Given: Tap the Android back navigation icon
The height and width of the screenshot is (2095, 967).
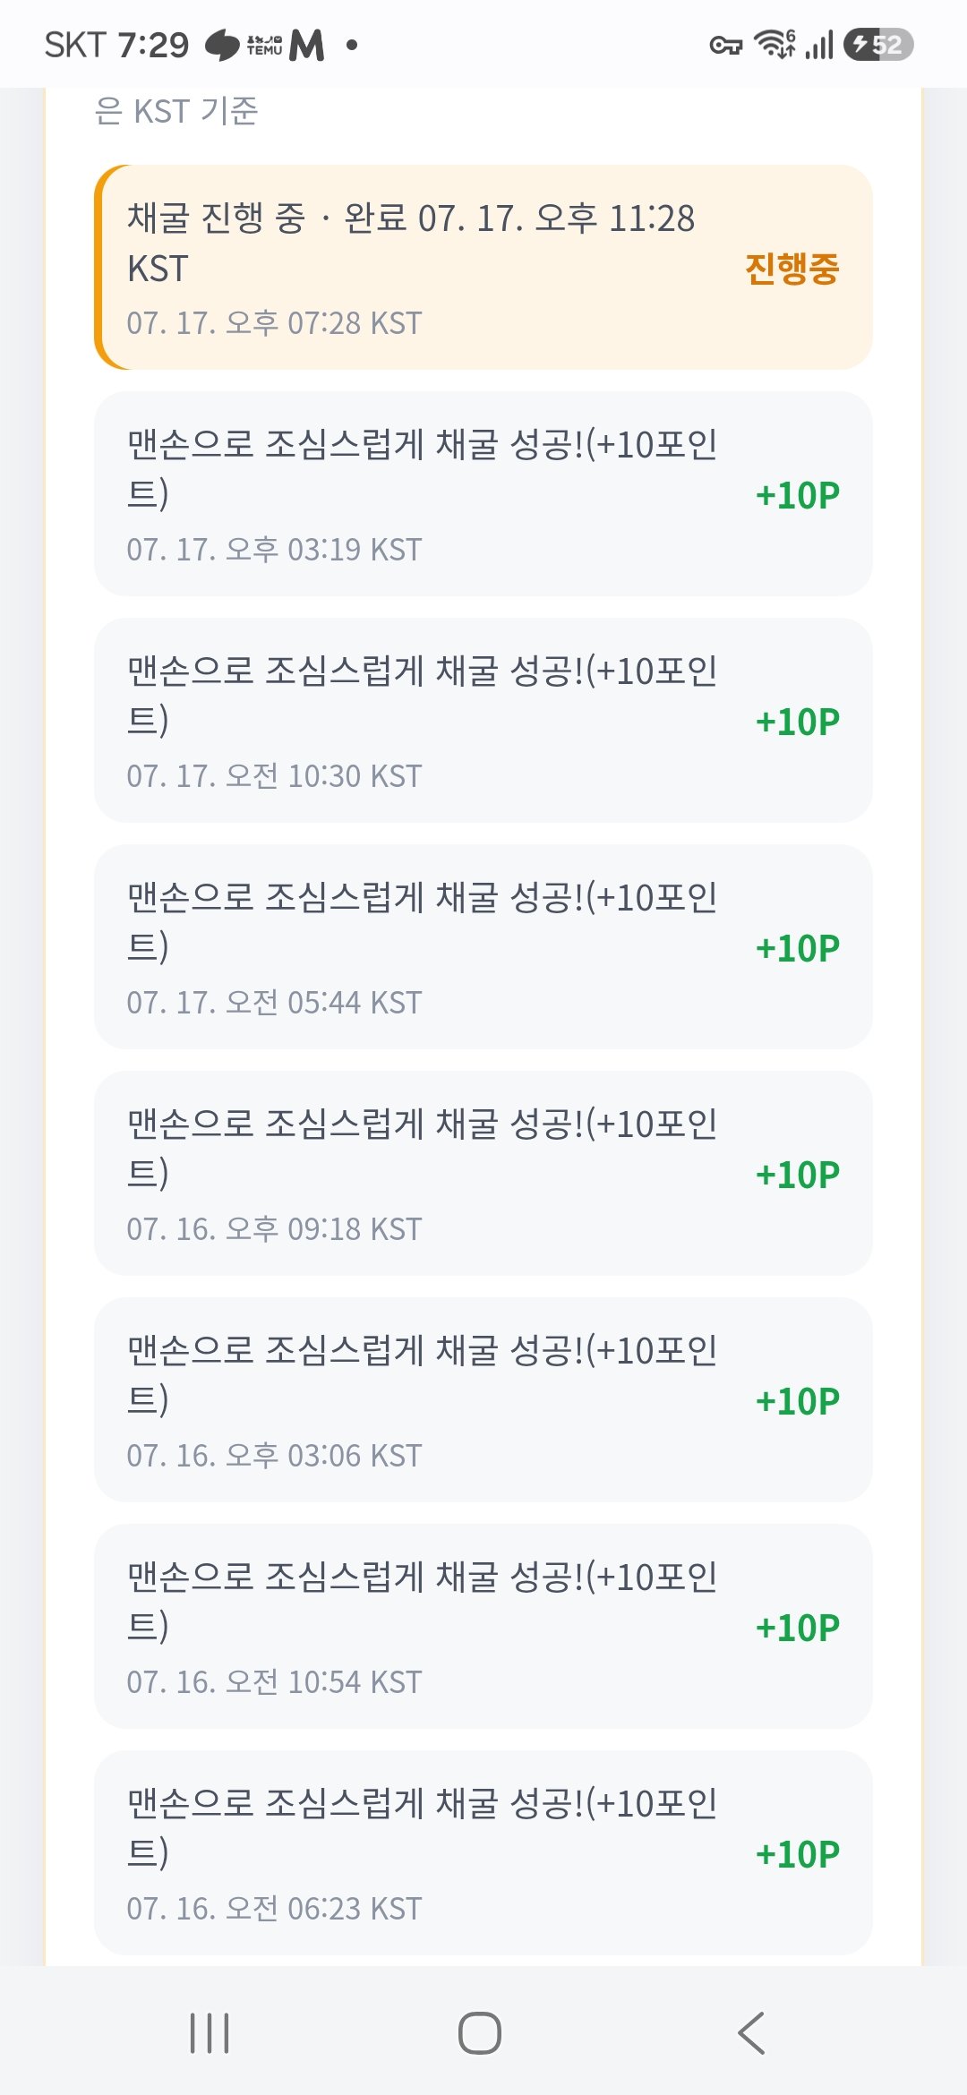Looking at the screenshot, I should (x=751, y=2032).
